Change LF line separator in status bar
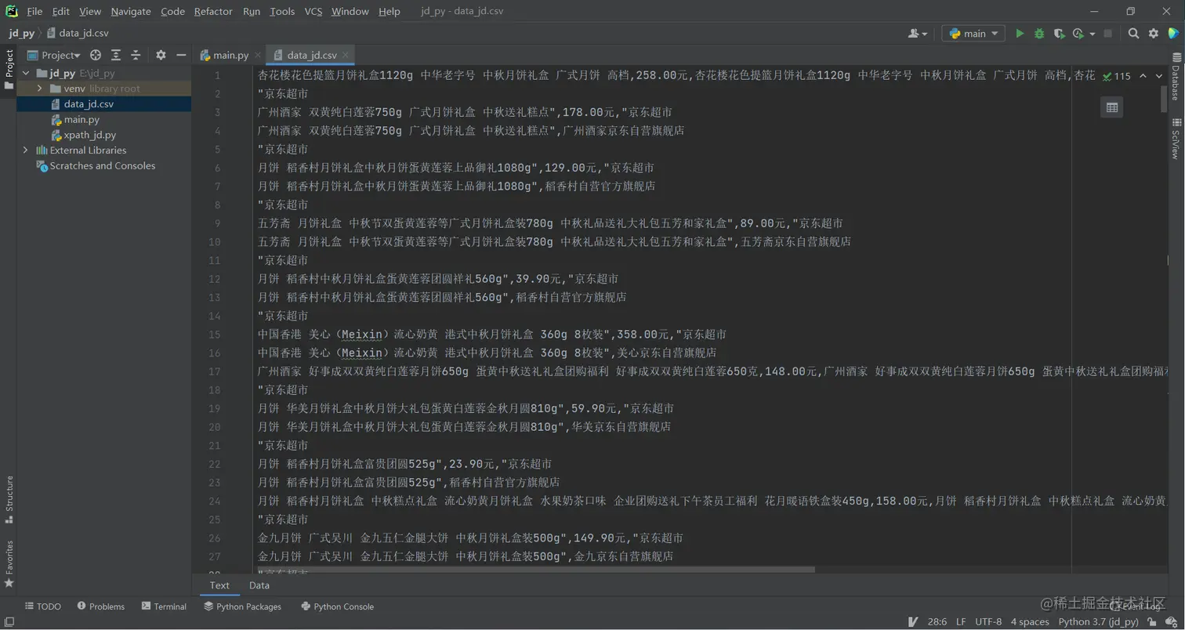Viewport: 1185px width, 630px height. point(961,622)
